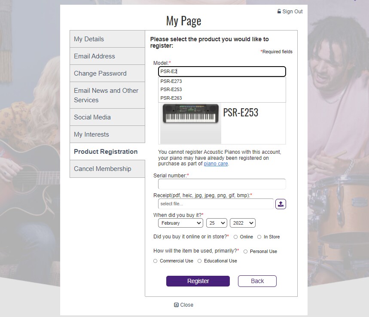Click the Sign Out lock icon
369x317 pixels.
(279, 12)
